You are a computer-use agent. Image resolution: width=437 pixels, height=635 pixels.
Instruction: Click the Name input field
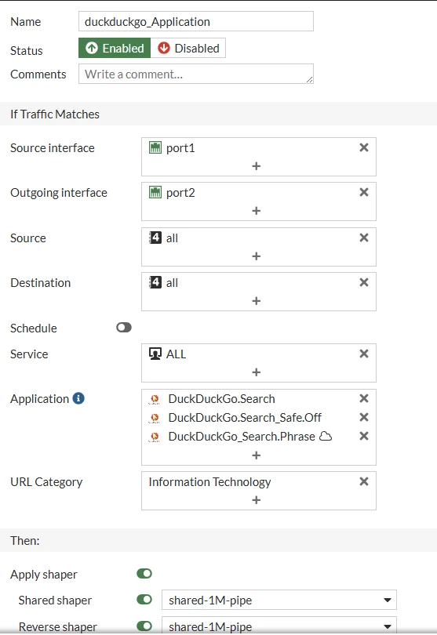196,21
